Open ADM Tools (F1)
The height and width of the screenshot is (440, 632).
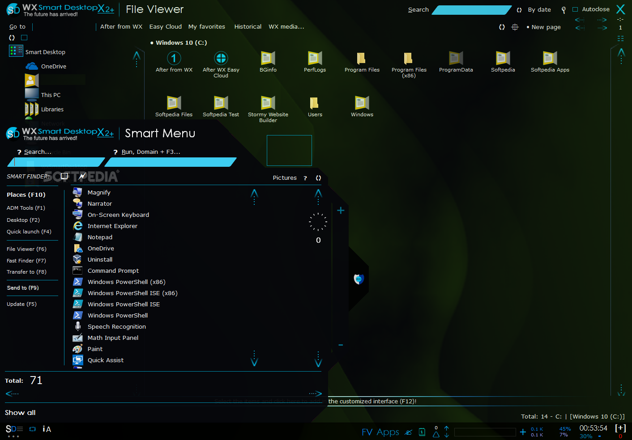click(26, 208)
